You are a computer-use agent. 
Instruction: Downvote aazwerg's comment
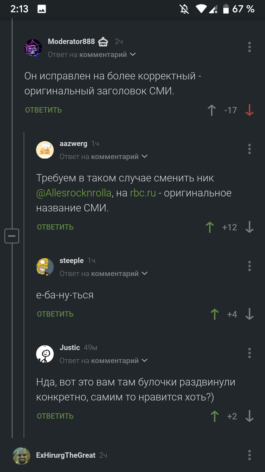[x=249, y=227]
